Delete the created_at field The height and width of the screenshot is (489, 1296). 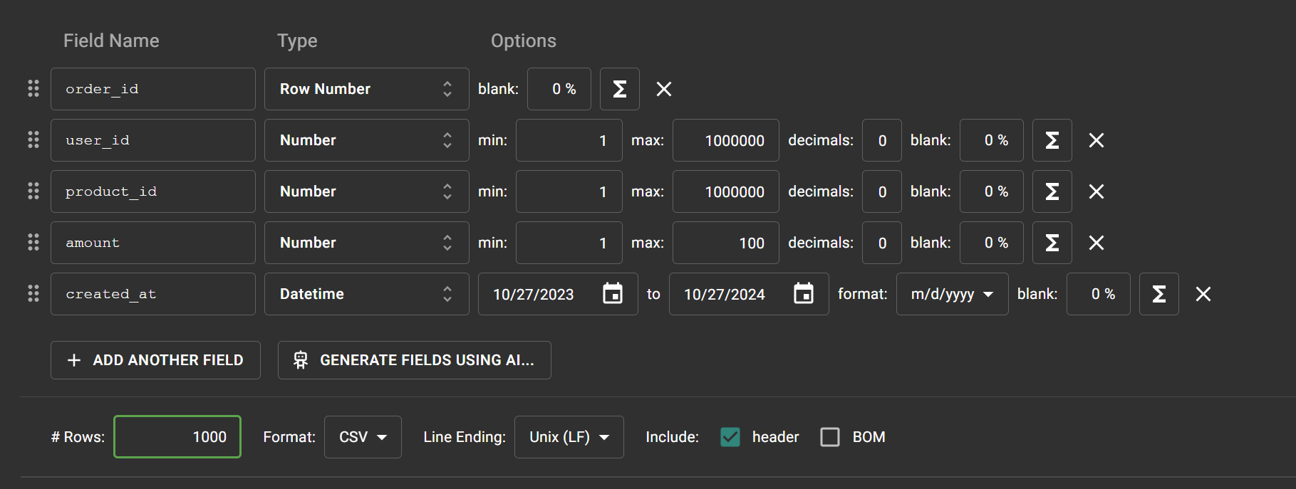click(1203, 294)
